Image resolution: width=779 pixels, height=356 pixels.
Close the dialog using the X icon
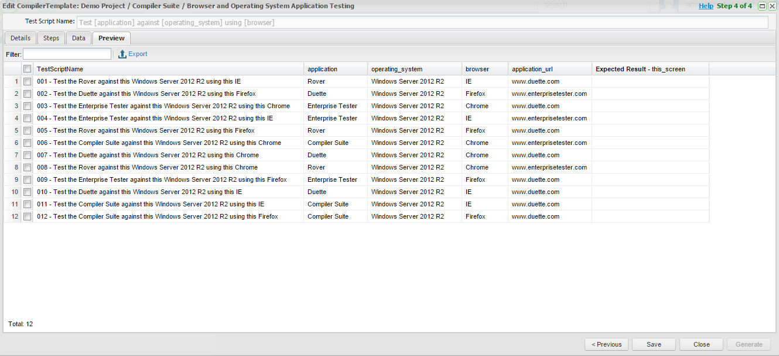pyautogui.click(x=772, y=6)
